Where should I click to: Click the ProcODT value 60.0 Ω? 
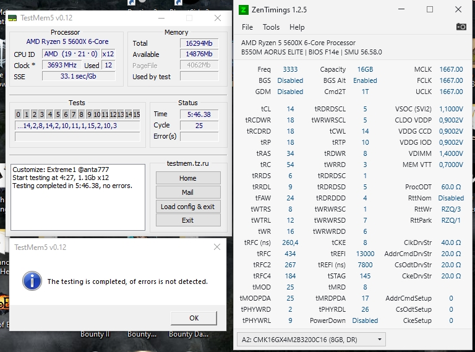point(451,187)
